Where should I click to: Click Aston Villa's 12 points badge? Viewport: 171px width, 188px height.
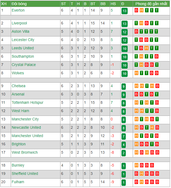(x=124, y=32)
